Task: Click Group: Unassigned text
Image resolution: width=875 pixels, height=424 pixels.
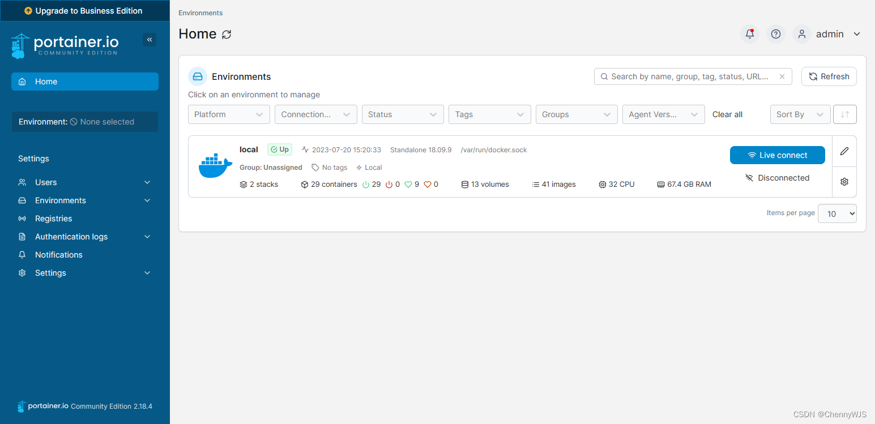Action: [x=271, y=168]
